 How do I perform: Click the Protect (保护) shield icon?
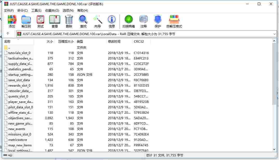(158, 19)
